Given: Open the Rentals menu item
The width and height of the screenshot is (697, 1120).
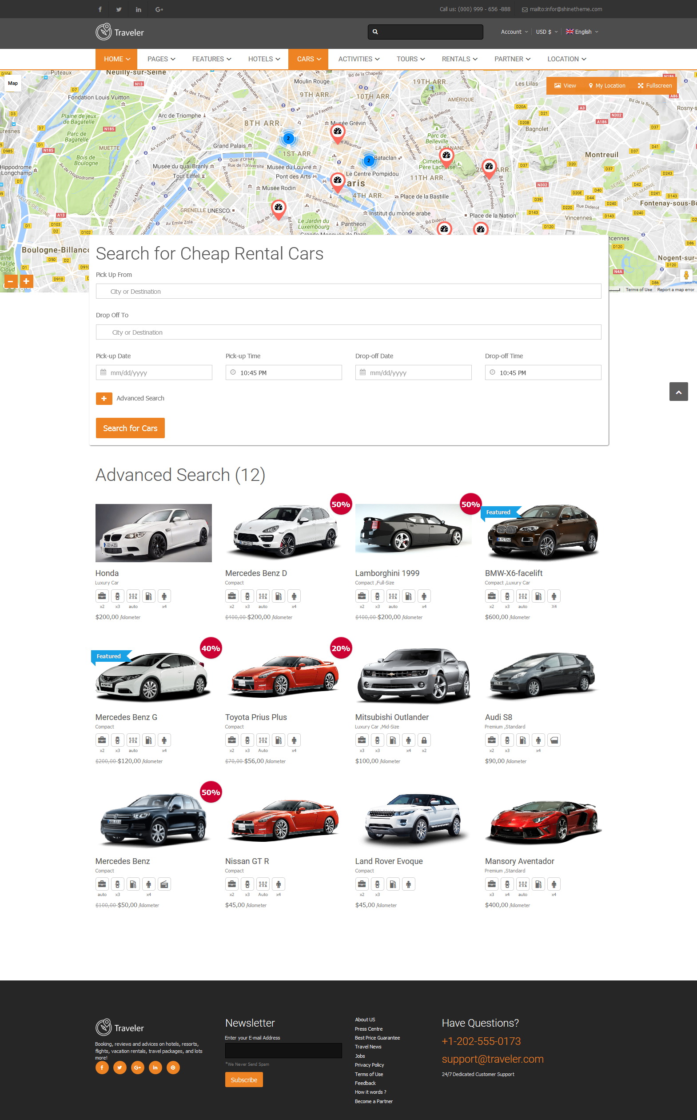Looking at the screenshot, I should [x=459, y=59].
